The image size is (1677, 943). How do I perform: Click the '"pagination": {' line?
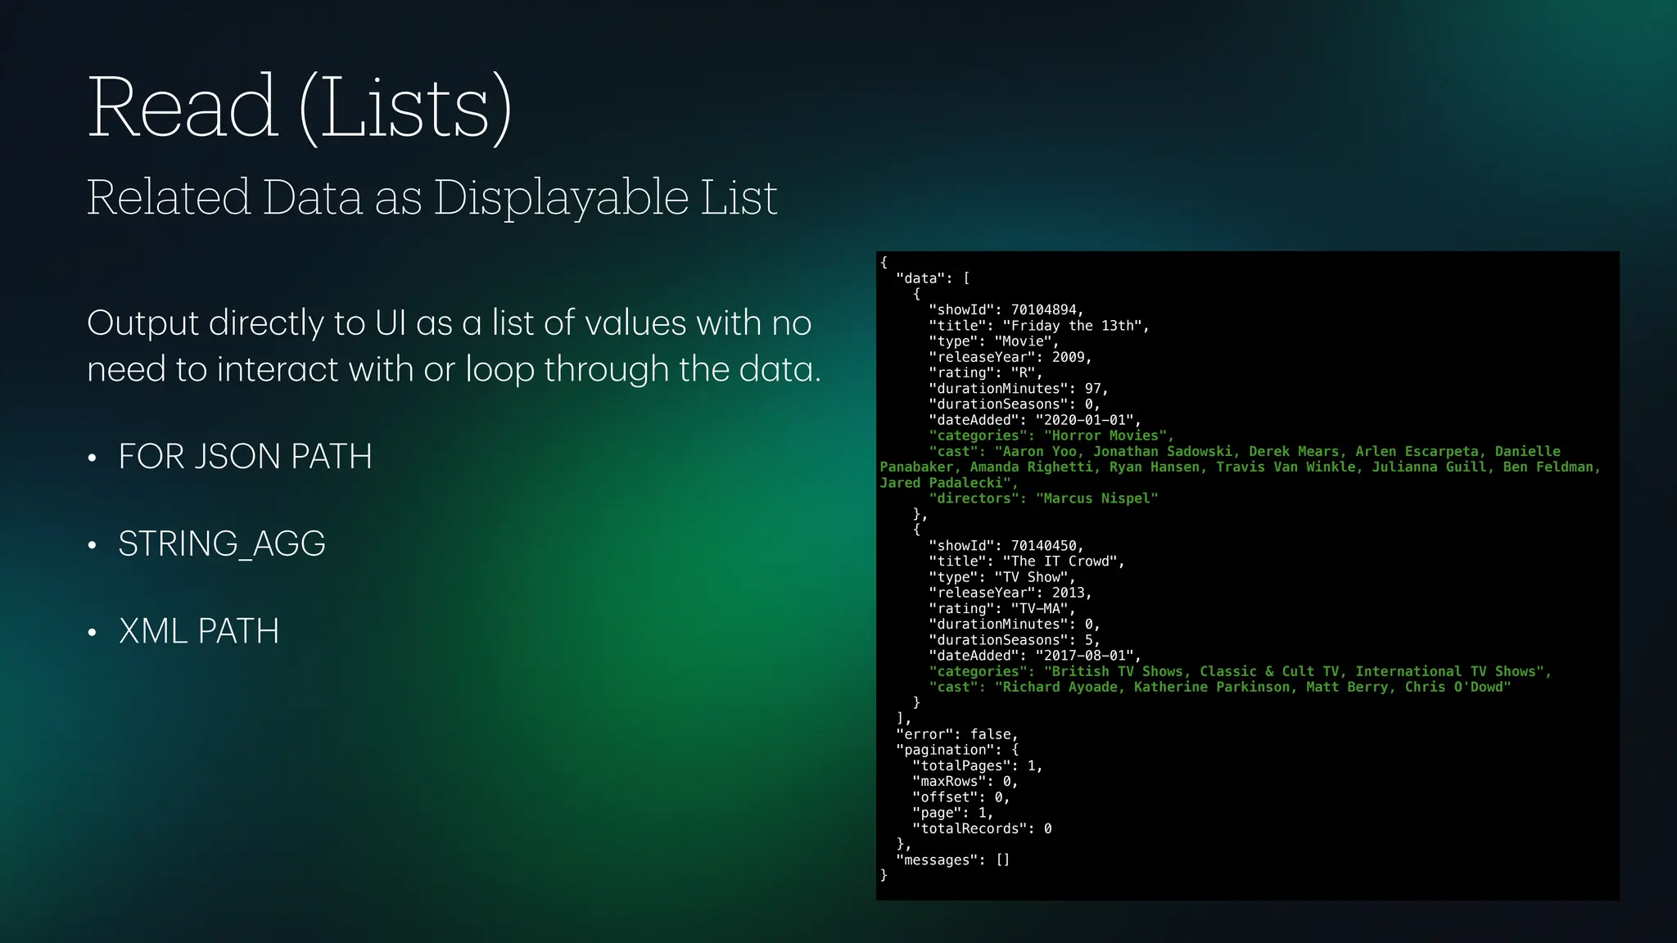tap(957, 750)
